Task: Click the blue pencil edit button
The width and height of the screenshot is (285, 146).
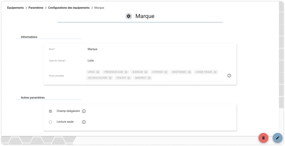Action: pos(277,138)
